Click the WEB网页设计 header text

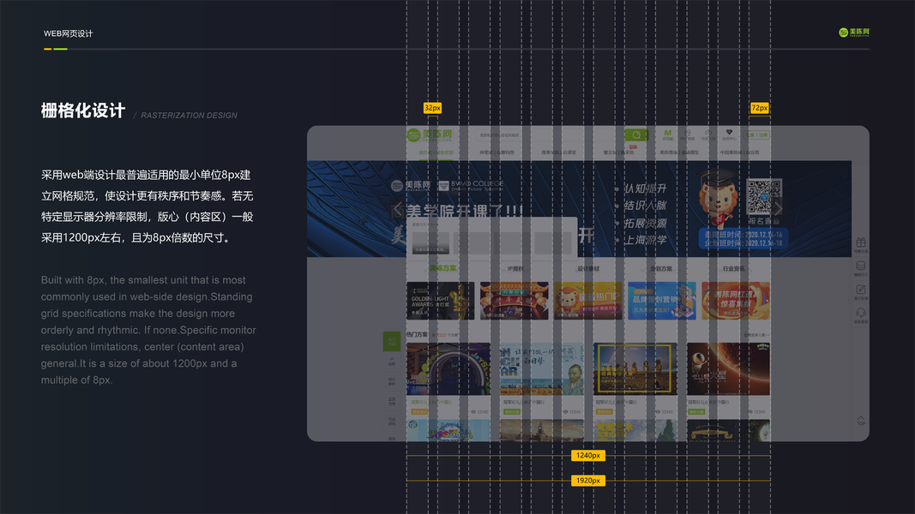click(x=69, y=33)
